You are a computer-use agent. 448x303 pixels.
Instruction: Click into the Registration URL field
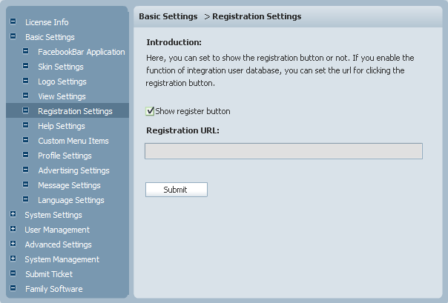tap(283, 151)
